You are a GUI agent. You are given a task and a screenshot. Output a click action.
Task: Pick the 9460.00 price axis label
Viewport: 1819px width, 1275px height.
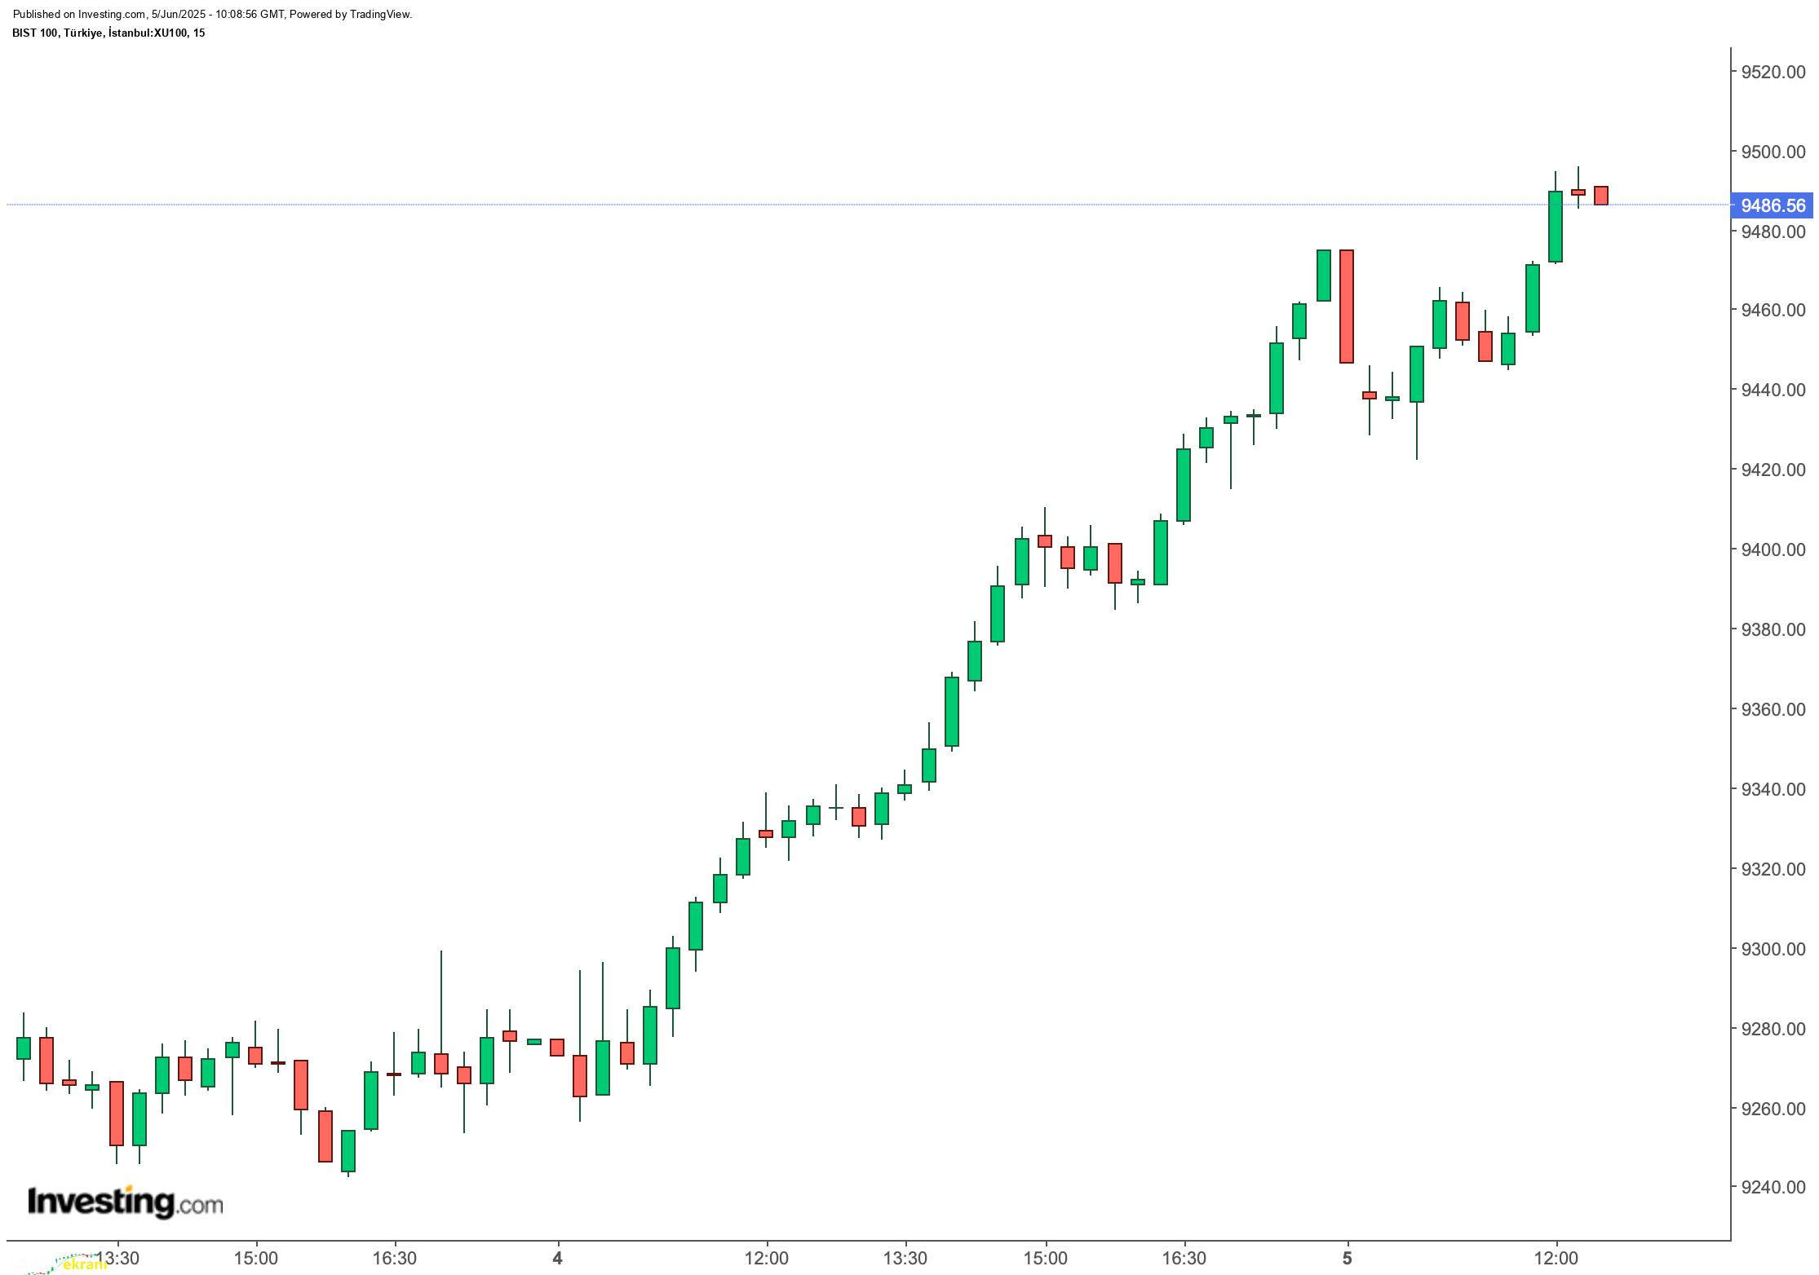[1773, 311]
